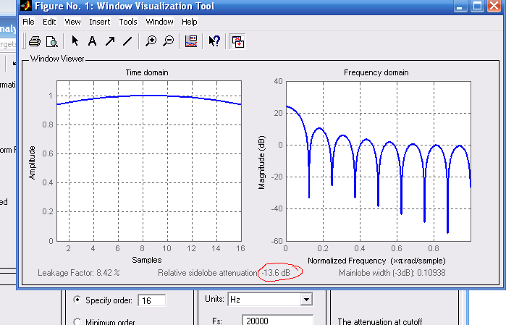Click the Fs field containing 20000

tap(277, 320)
